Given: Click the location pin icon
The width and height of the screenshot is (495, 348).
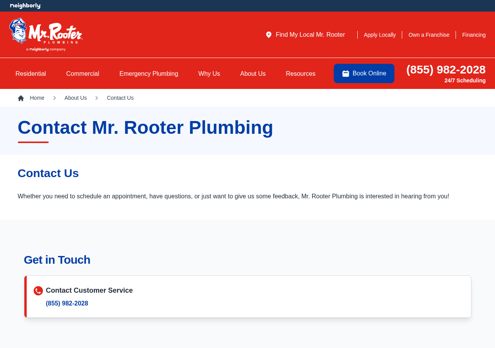Looking at the screenshot, I should (269, 35).
